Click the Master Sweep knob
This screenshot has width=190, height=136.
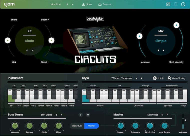pyautogui.click(x=121, y=126)
